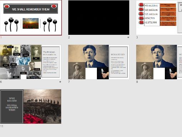182x137 pixels.
Task: Click the left red poppy on slide 1 banner
Action: coord(7,6)
